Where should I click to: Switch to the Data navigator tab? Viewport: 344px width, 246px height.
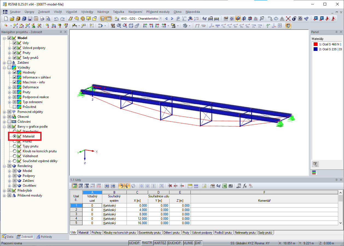point(8,237)
